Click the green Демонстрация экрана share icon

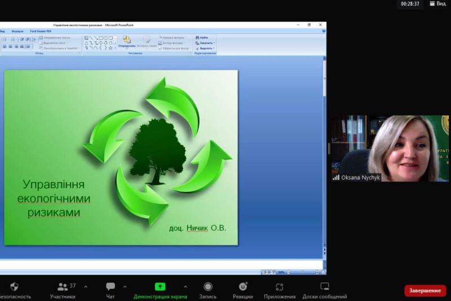tap(160, 286)
